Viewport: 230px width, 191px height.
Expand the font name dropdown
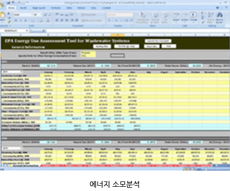[x=32, y=15]
